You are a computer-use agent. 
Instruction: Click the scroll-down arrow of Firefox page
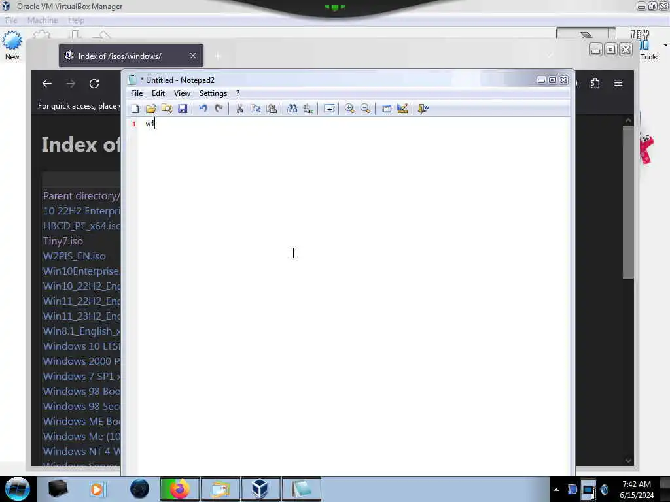point(628,460)
